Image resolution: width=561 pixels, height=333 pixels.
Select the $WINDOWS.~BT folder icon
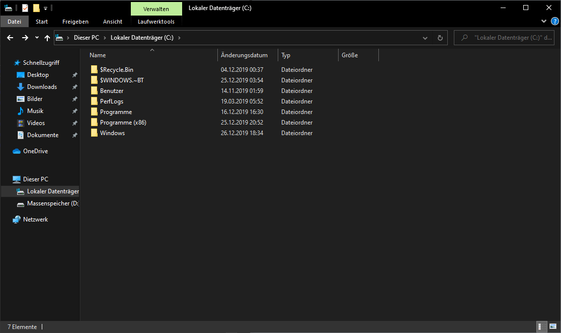94,80
